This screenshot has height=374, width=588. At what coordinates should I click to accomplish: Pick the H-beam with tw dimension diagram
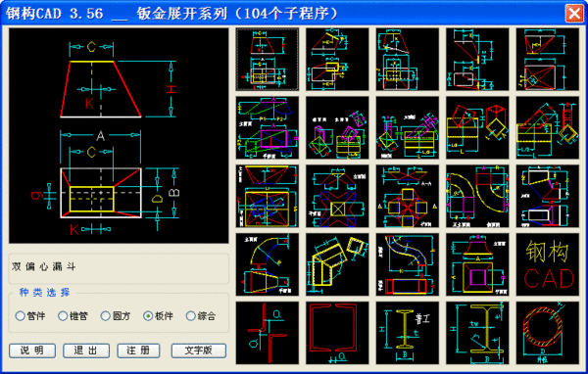coord(477,333)
